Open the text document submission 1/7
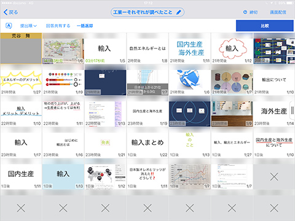This screenshot has width=295, height=221. [x=232, y=176]
